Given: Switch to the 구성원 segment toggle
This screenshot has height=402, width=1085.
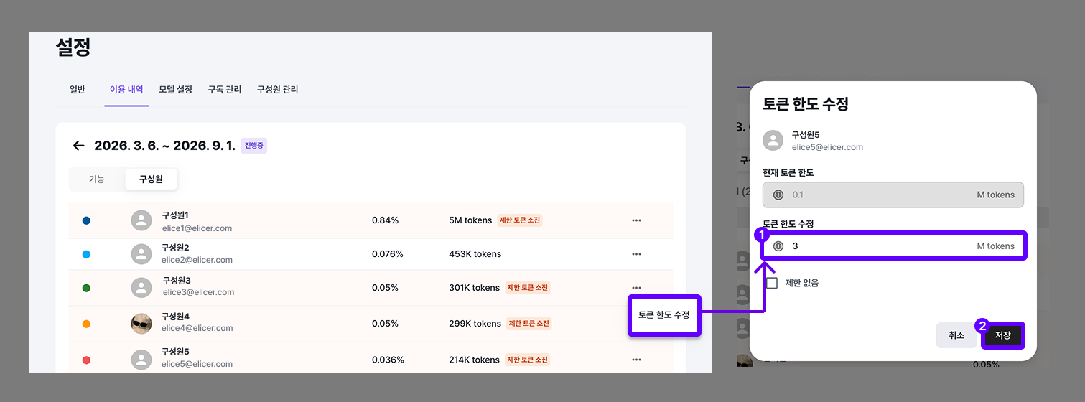Looking at the screenshot, I should tap(151, 179).
